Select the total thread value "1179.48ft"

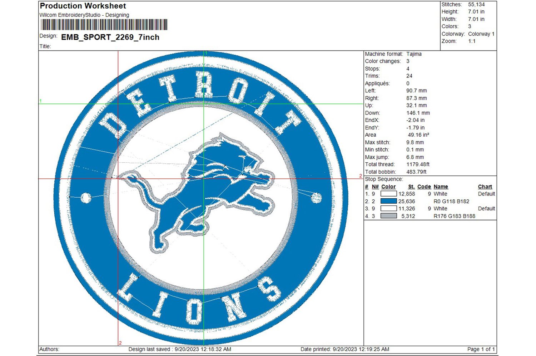(x=418, y=164)
